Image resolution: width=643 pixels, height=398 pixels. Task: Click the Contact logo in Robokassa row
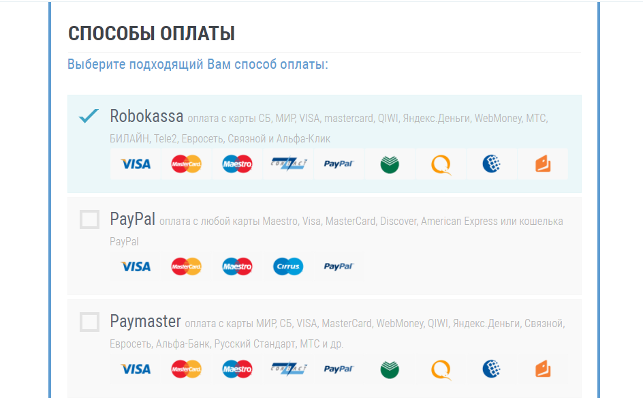click(288, 164)
